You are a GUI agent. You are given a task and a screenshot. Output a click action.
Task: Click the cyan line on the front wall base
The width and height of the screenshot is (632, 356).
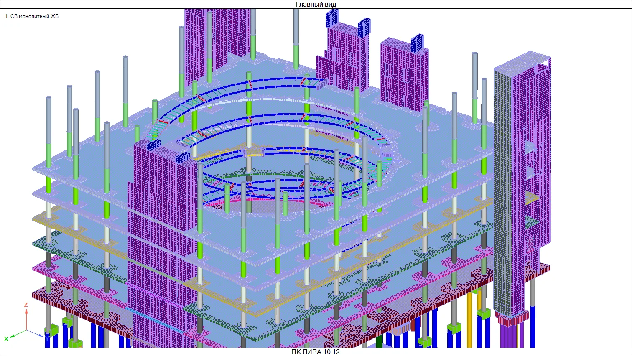point(154,320)
